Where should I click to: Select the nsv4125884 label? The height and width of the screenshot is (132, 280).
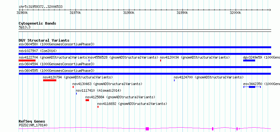120,97
